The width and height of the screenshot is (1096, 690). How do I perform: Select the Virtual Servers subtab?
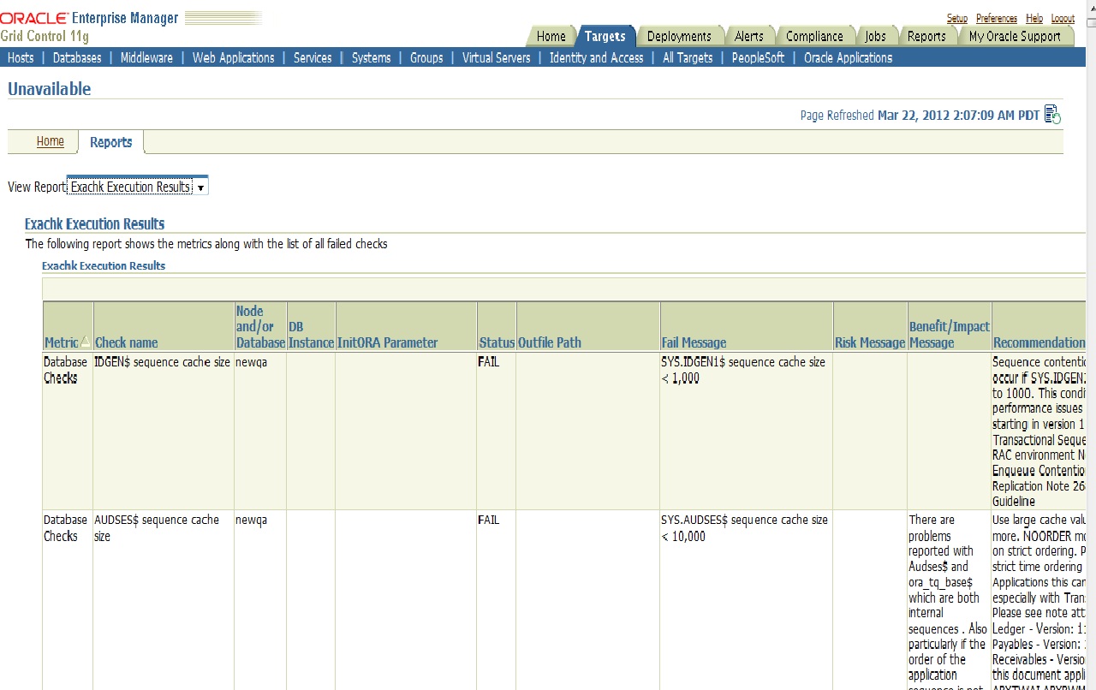coord(496,57)
